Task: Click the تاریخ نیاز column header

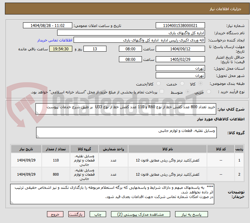Action: [26, 149]
